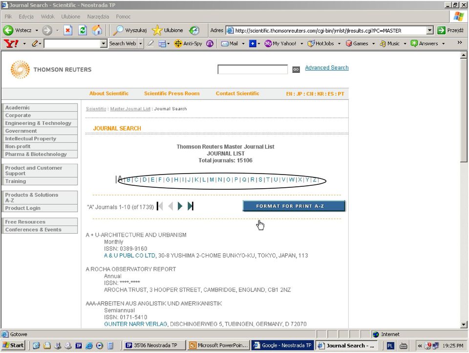Screen dimensions: 469x353
Task: Stop page loading with red X icon
Action: [68, 30]
